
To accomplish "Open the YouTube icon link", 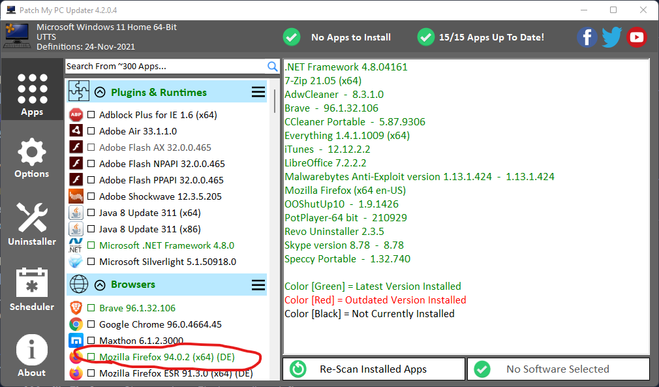I will (x=636, y=37).
